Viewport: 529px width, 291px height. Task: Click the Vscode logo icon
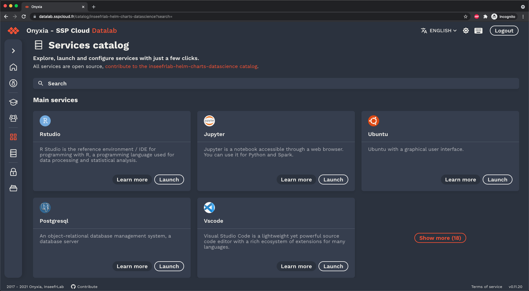point(209,207)
